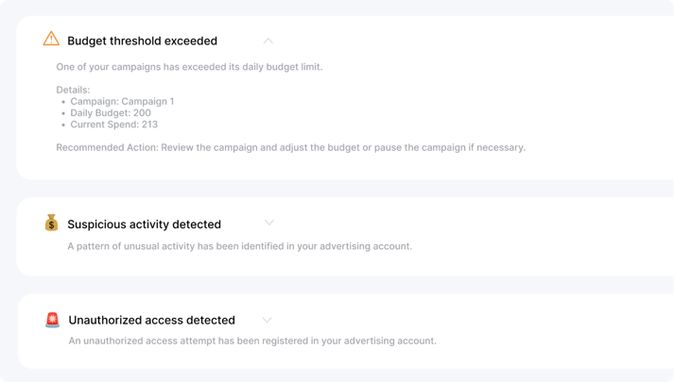Screen dimensions: 674x382
Task: Click the Unauthorized access detected heading
Action: 152,321
